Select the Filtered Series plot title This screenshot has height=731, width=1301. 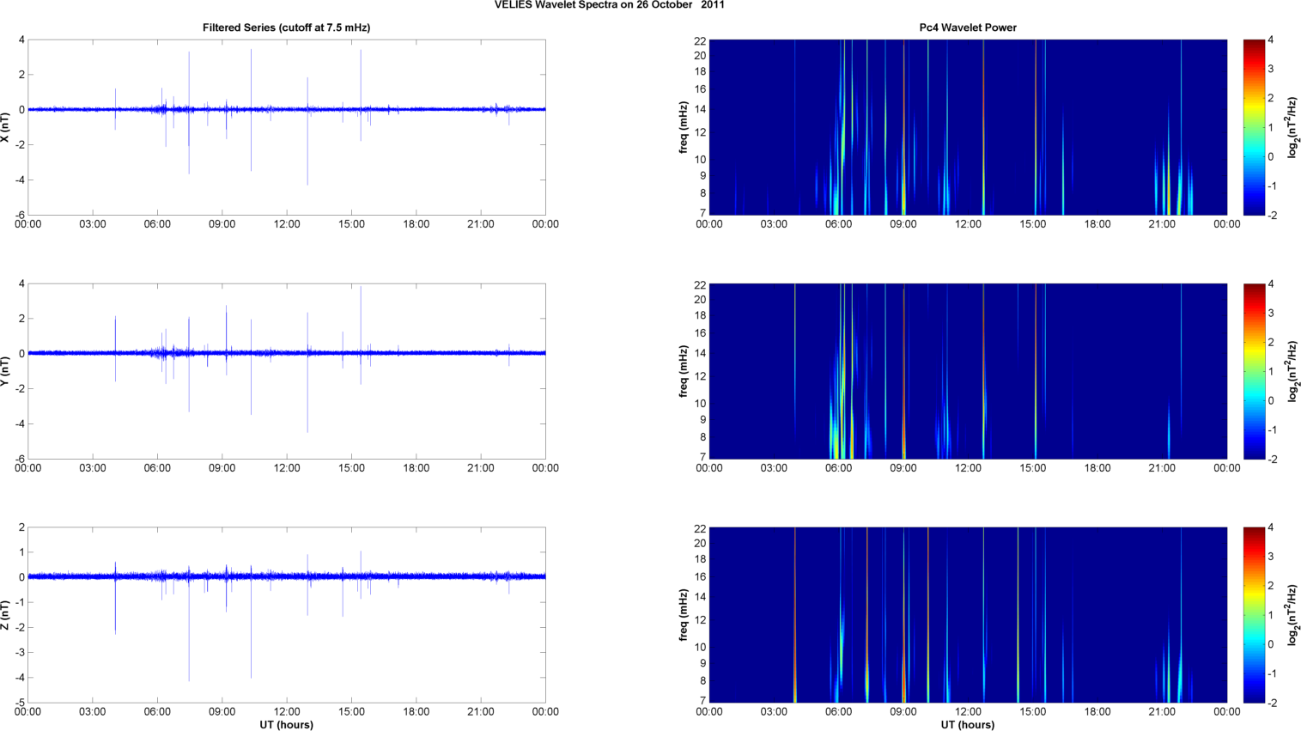(286, 27)
